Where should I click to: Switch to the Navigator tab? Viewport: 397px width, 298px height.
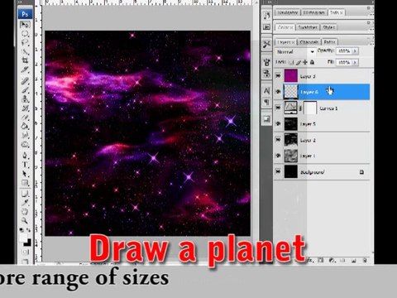tap(287, 12)
